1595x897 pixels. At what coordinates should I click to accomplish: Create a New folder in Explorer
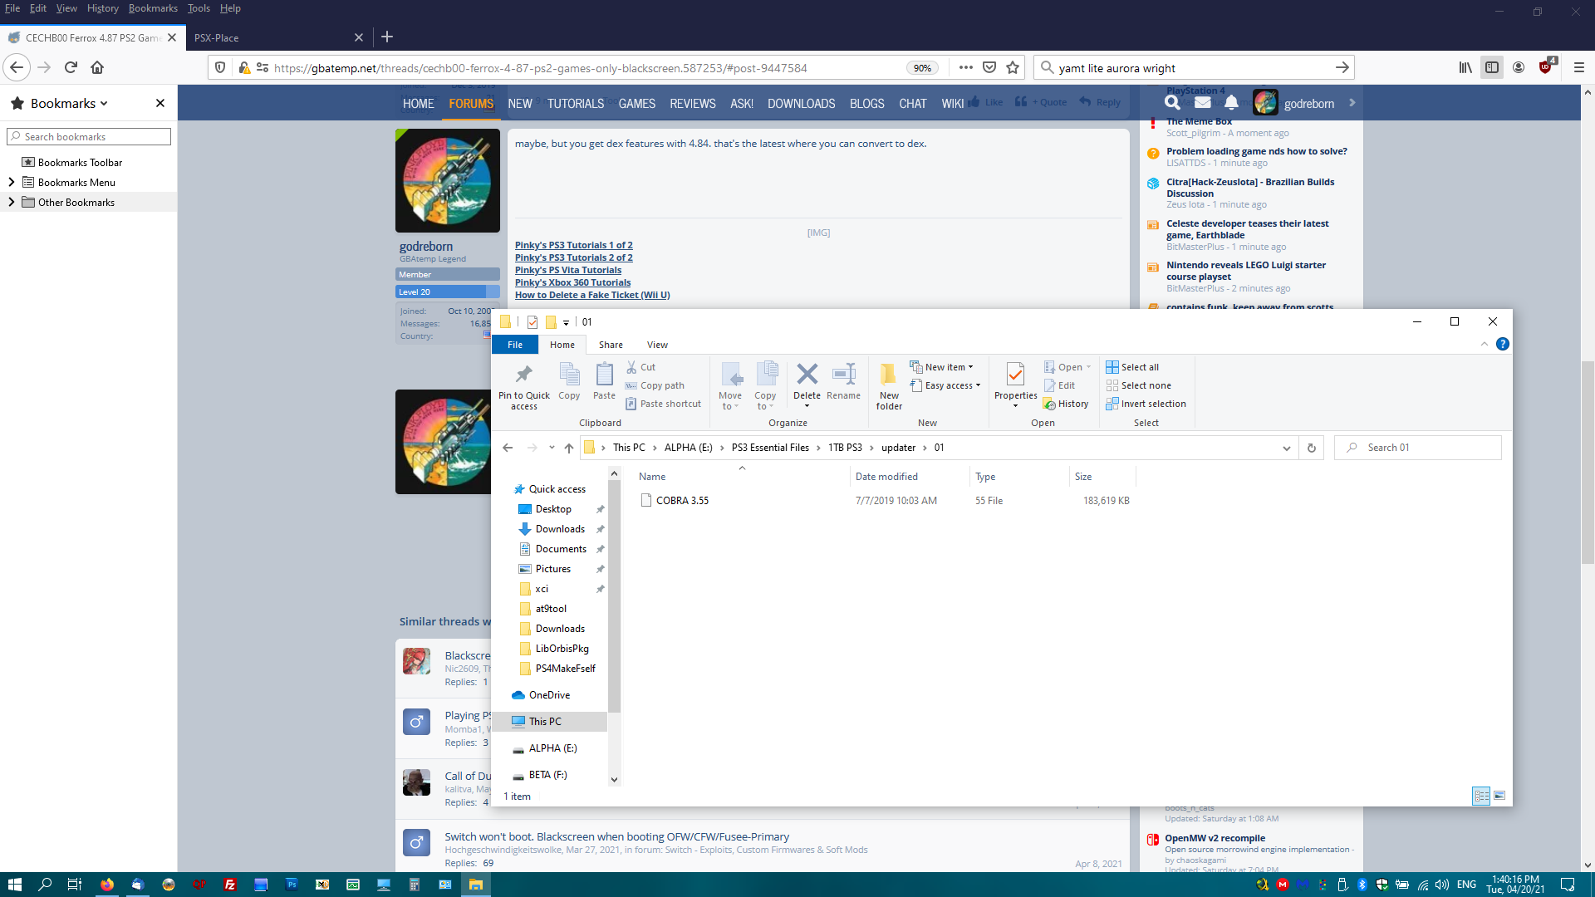889,386
